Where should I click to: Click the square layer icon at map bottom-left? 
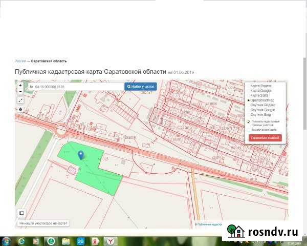click(x=21, y=213)
